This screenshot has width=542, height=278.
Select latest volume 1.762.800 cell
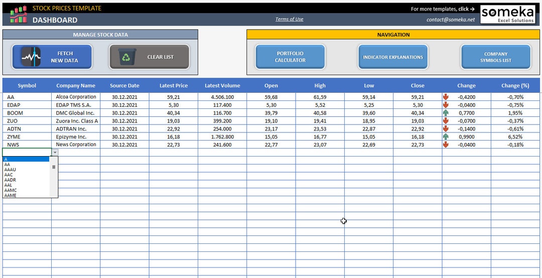[x=222, y=136]
